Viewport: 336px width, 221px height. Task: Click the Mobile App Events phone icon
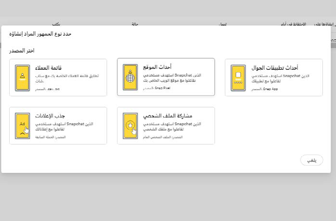click(238, 78)
